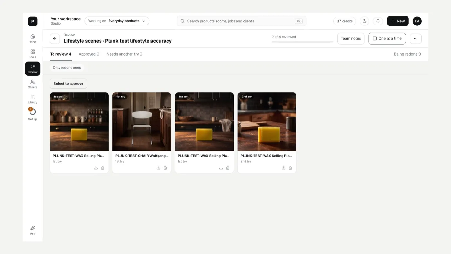
Task: Go to Clients in the sidebar
Action: tap(33, 84)
